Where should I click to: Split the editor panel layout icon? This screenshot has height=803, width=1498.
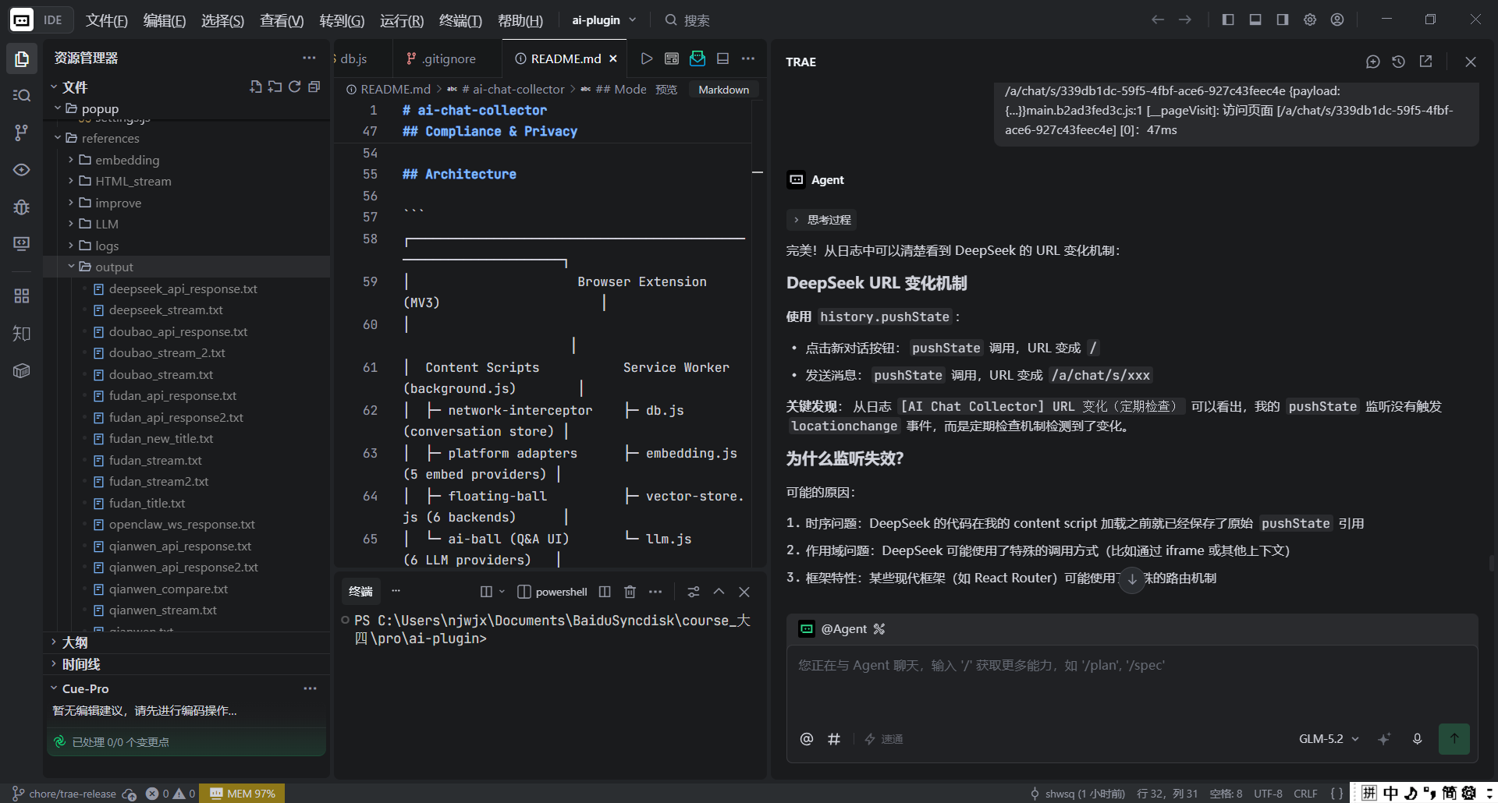click(723, 58)
